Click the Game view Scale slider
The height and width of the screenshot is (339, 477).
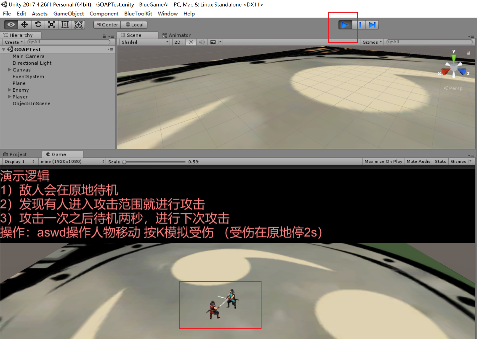pyautogui.click(x=154, y=162)
